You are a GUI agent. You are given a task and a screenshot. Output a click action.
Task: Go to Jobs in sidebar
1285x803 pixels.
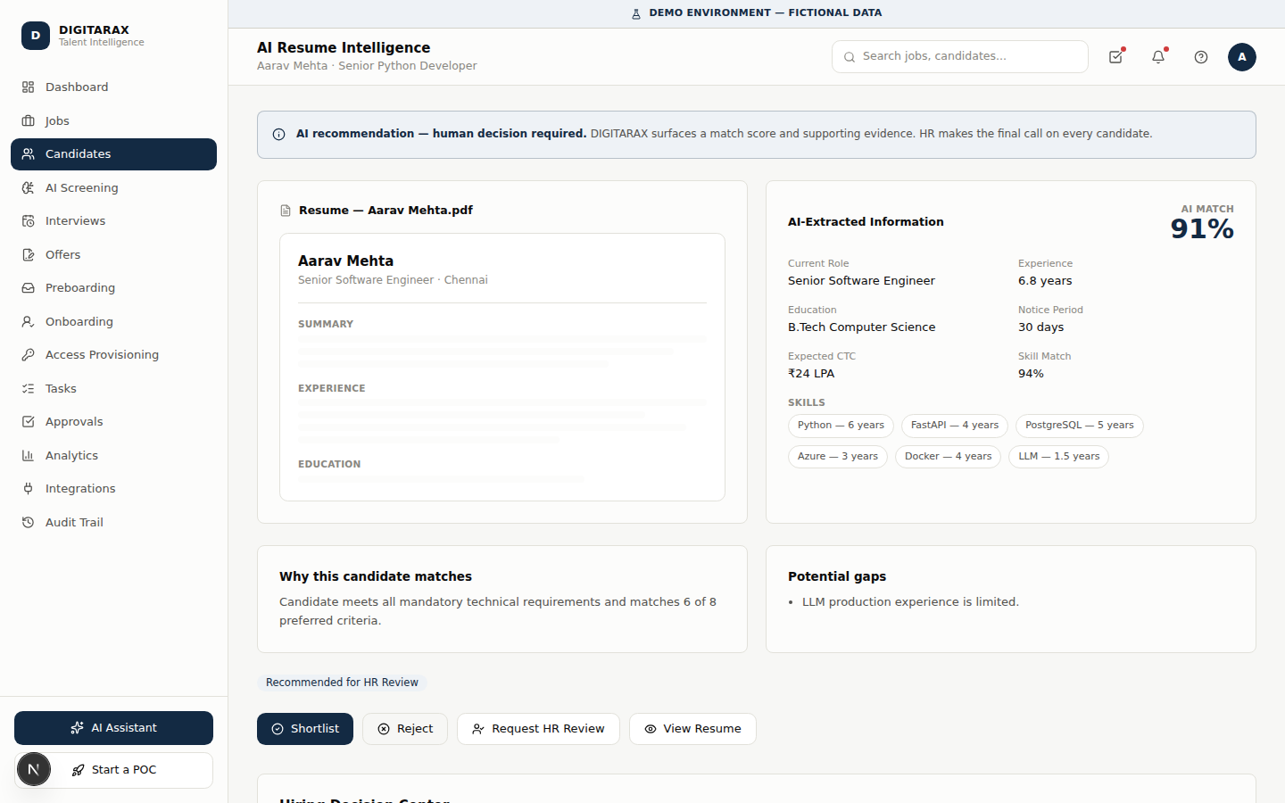click(x=113, y=120)
